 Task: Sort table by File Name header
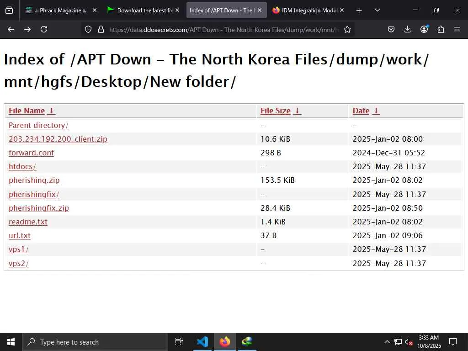tap(27, 111)
